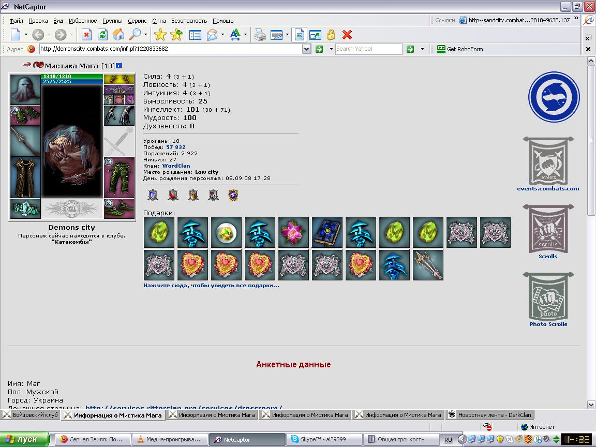596x447 pixels.
Task: Click the large red X close-tab icon
Action: click(347, 35)
